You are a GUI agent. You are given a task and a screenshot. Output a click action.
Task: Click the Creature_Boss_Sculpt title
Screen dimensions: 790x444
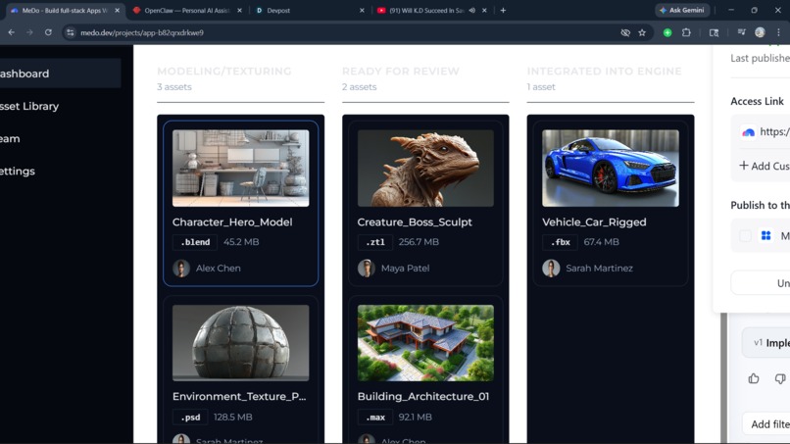[415, 222]
